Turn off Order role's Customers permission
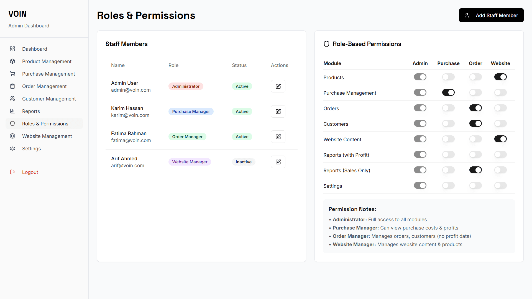The width and height of the screenshot is (532, 299). pos(475,123)
